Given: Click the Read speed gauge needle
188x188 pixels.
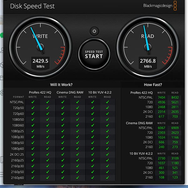Looking at the screenshot, I should [146, 38].
